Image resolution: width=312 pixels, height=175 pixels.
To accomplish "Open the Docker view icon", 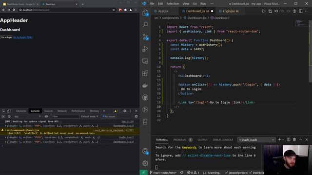I will pyautogui.click(x=145, y=86).
